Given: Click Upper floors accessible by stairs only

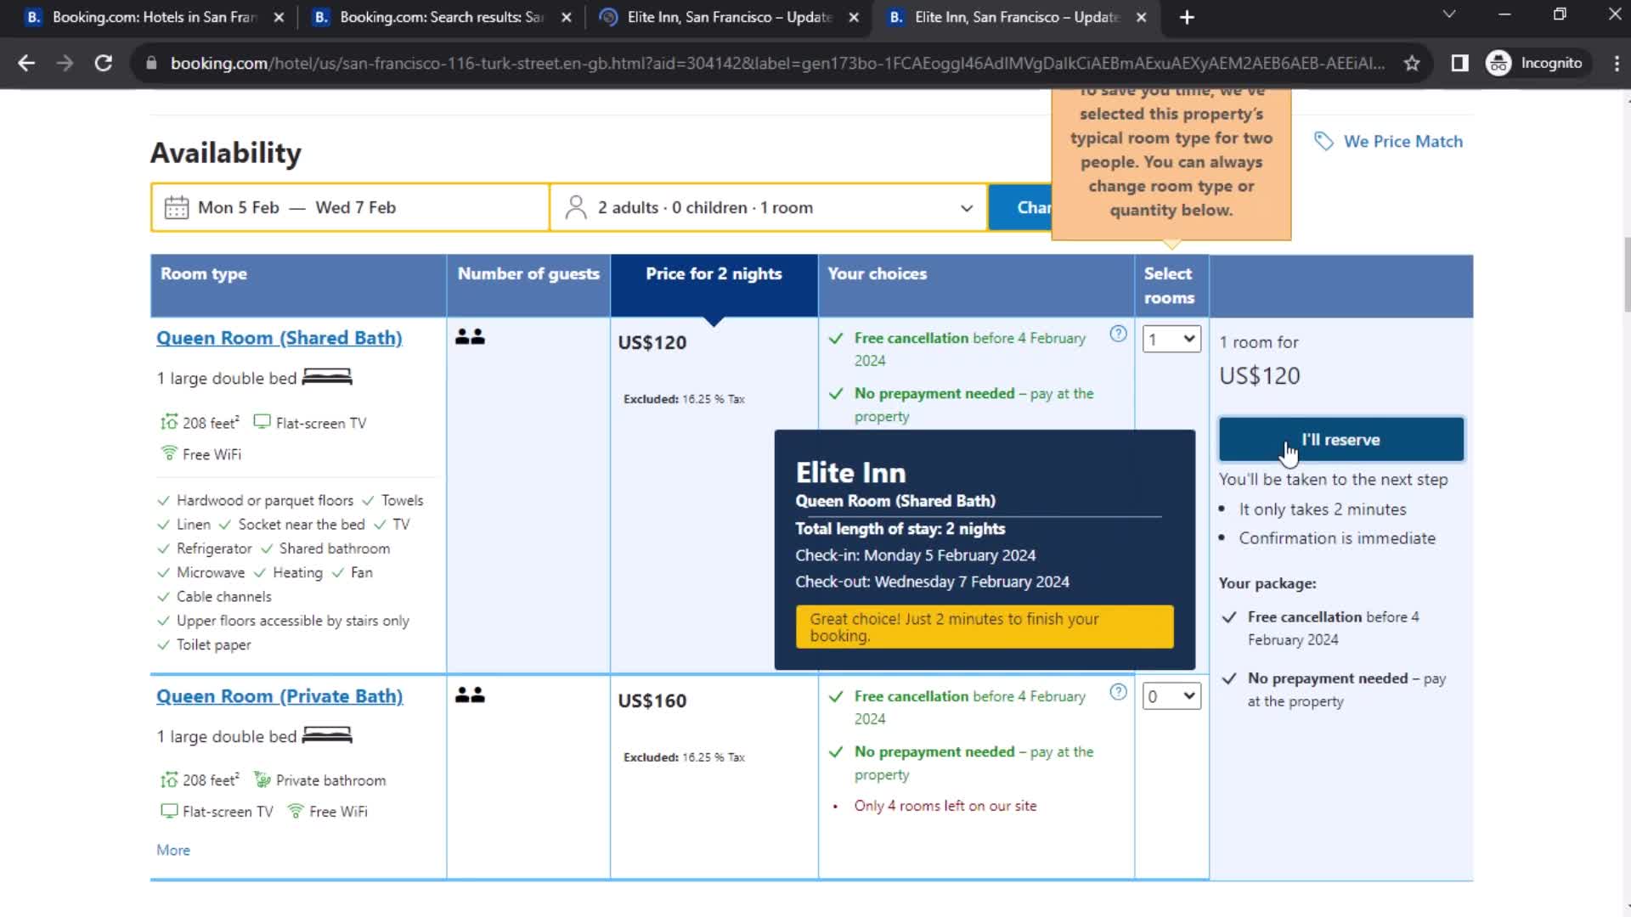Looking at the screenshot, I should click(x=292, y=620).
